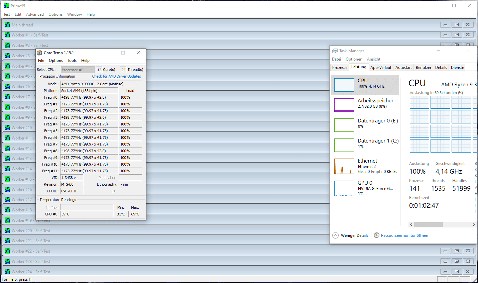Select Datenträger 1 (C:) performance entry
Image resolution: width=478 pixels, height=283 pixels.
click(x=365, y=145)
